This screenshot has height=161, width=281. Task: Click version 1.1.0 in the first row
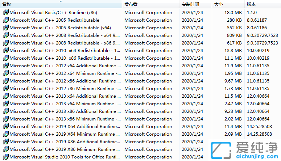252,13
